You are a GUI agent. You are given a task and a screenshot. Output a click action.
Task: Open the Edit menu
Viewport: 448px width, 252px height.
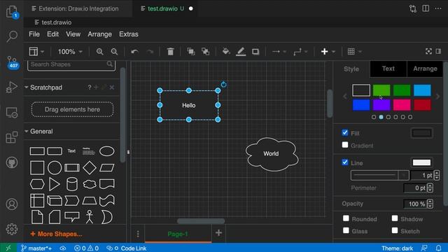click(x=53, y=34)
